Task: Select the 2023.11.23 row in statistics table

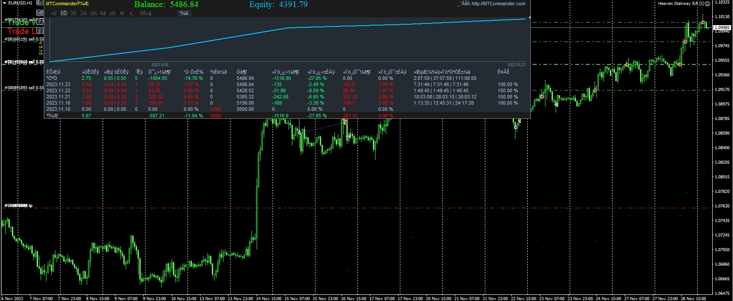Action: tap(58, 84)
